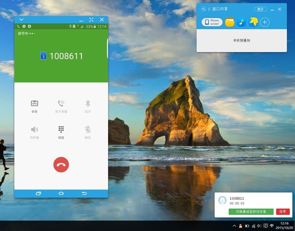This screenshot has height=231, width=295.
Task: Open the 更多 menu
Action: (x=260, y=9)
